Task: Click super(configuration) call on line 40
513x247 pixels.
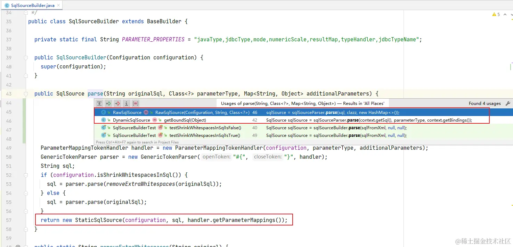Action: (73, 67)
